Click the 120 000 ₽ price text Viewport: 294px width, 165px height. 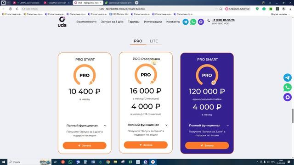point(207,92)
